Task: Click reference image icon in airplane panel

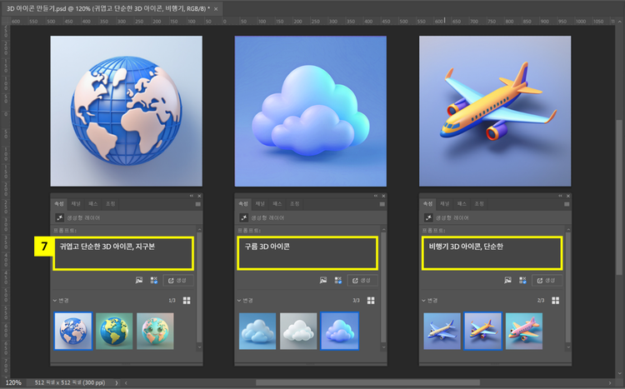Action: [x=507, y=281]
